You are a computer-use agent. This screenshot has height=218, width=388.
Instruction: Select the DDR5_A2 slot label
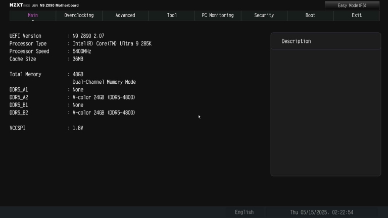click(19, 97)
